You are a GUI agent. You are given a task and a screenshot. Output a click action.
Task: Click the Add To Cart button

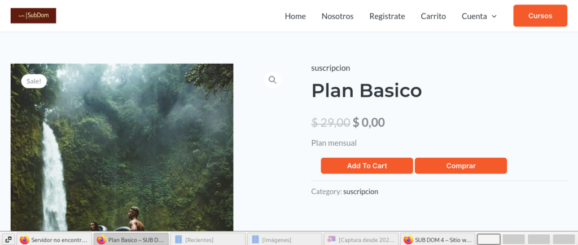coord(367,166)
